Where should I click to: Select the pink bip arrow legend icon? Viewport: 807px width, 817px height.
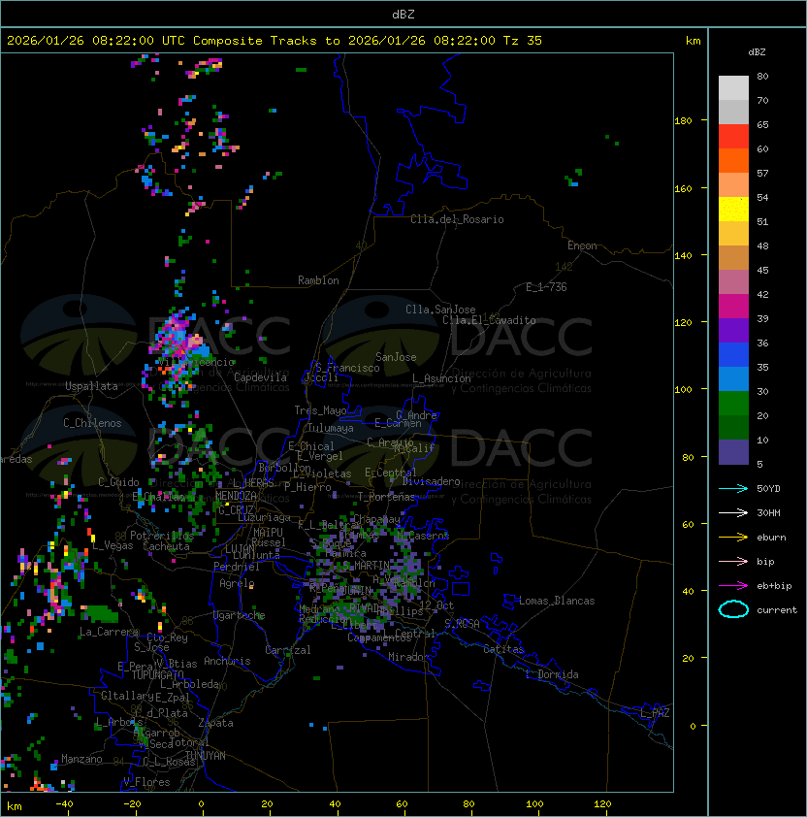tap(733, 561)
